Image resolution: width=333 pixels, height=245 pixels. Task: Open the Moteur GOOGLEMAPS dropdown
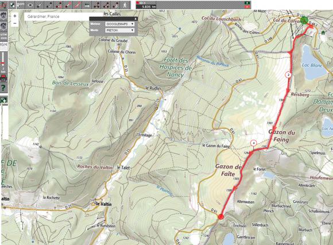click(120, 24)
